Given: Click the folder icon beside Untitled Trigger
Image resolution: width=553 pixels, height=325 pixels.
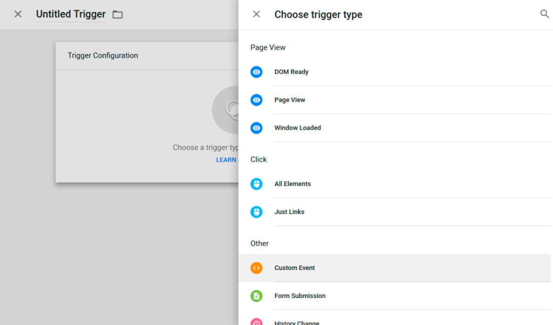Looking at the screenshot, I should 118,15.
